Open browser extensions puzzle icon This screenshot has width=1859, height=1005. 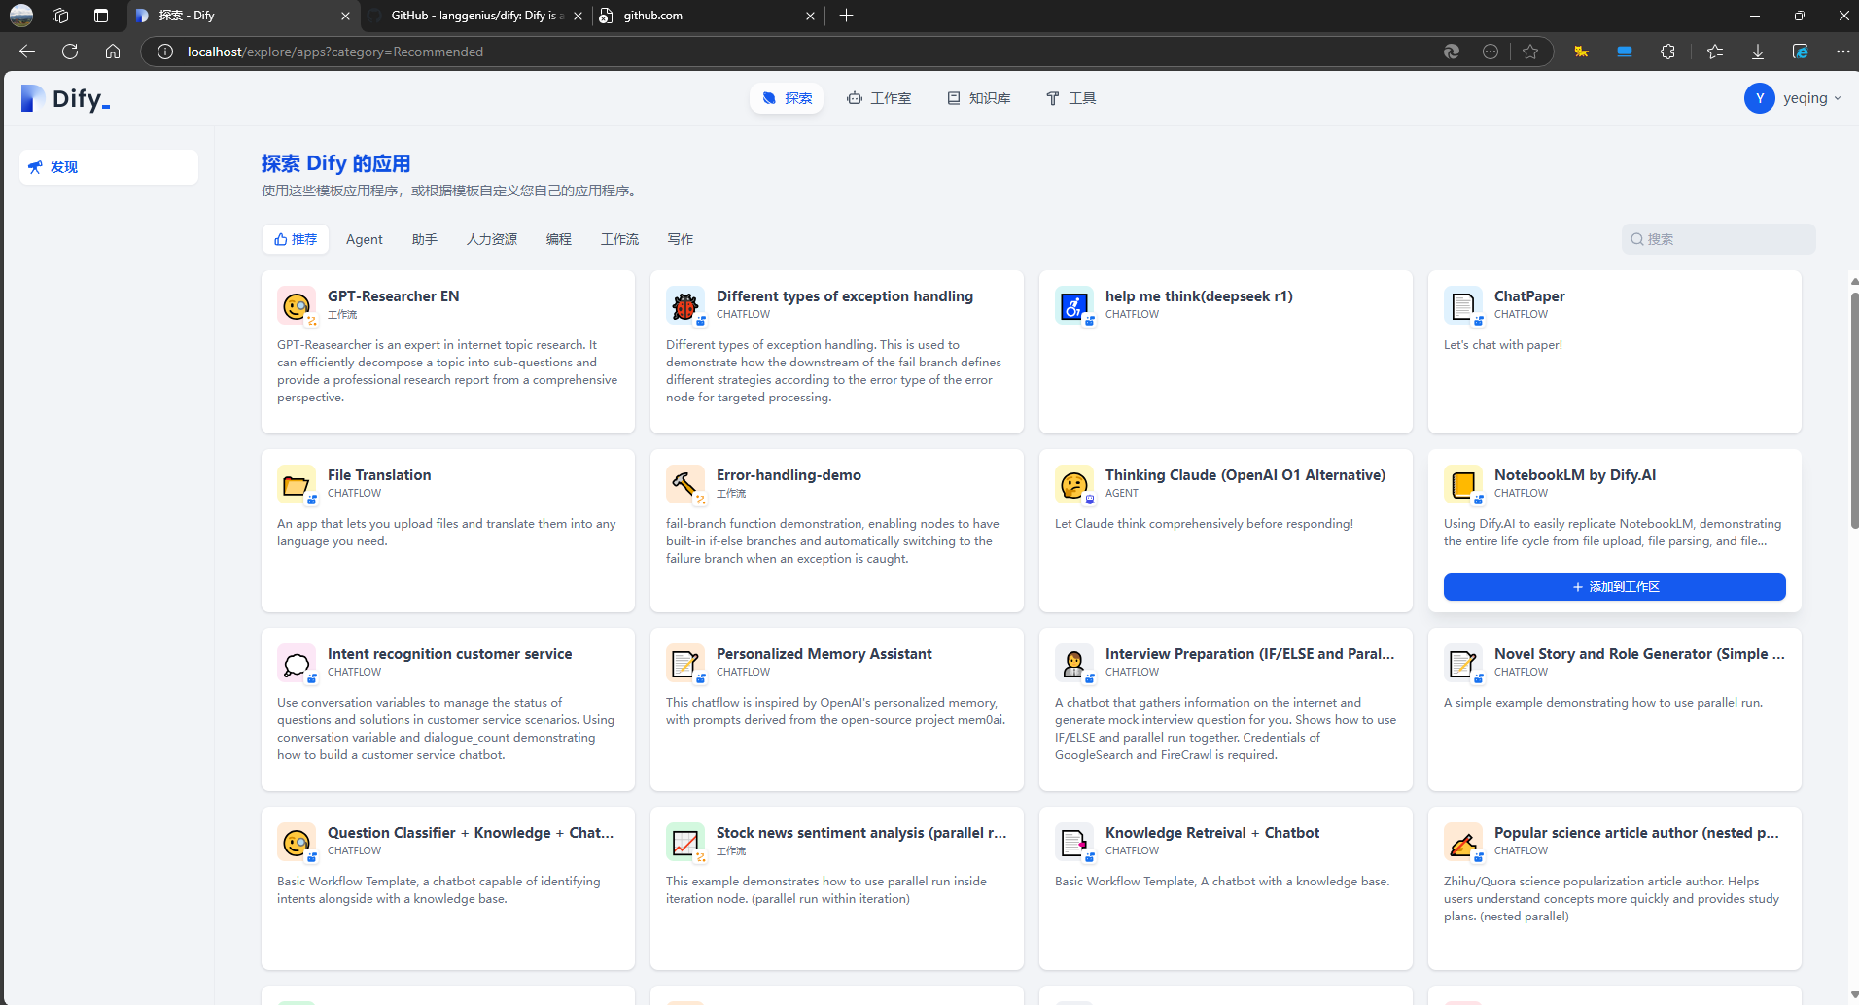pos(1667,52)
